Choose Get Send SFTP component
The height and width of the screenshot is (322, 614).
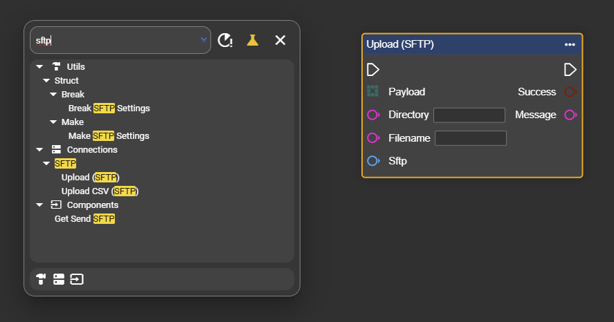pos(84,219)
